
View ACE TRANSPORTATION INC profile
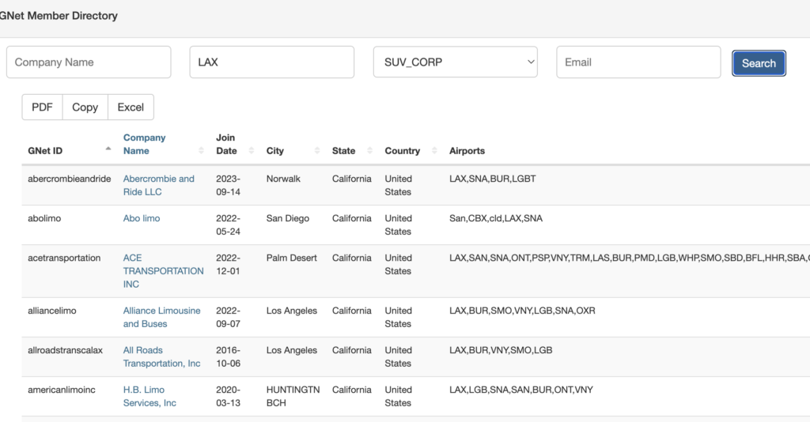pyautogui.click(x=163, y=270)
